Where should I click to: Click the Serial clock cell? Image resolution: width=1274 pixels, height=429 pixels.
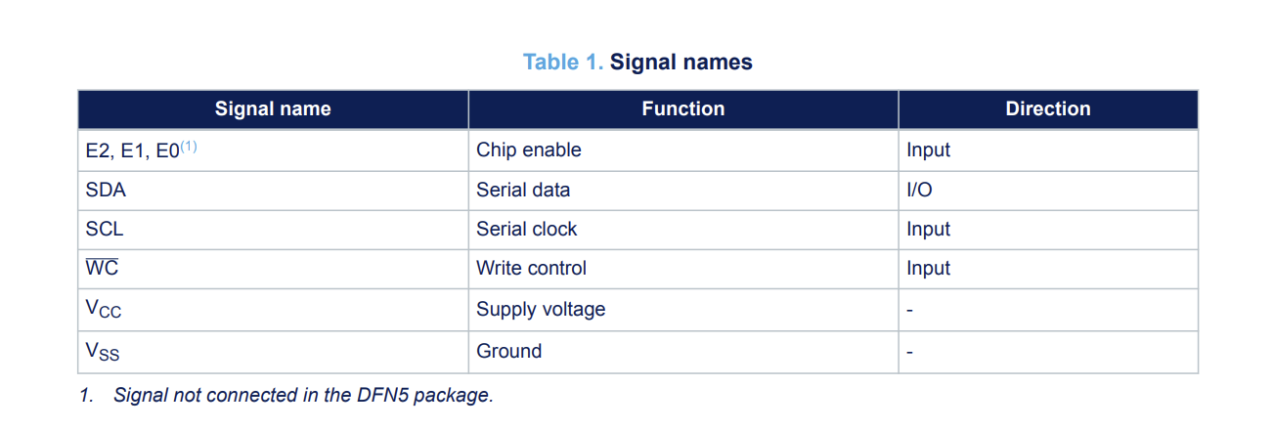(683, 230)
